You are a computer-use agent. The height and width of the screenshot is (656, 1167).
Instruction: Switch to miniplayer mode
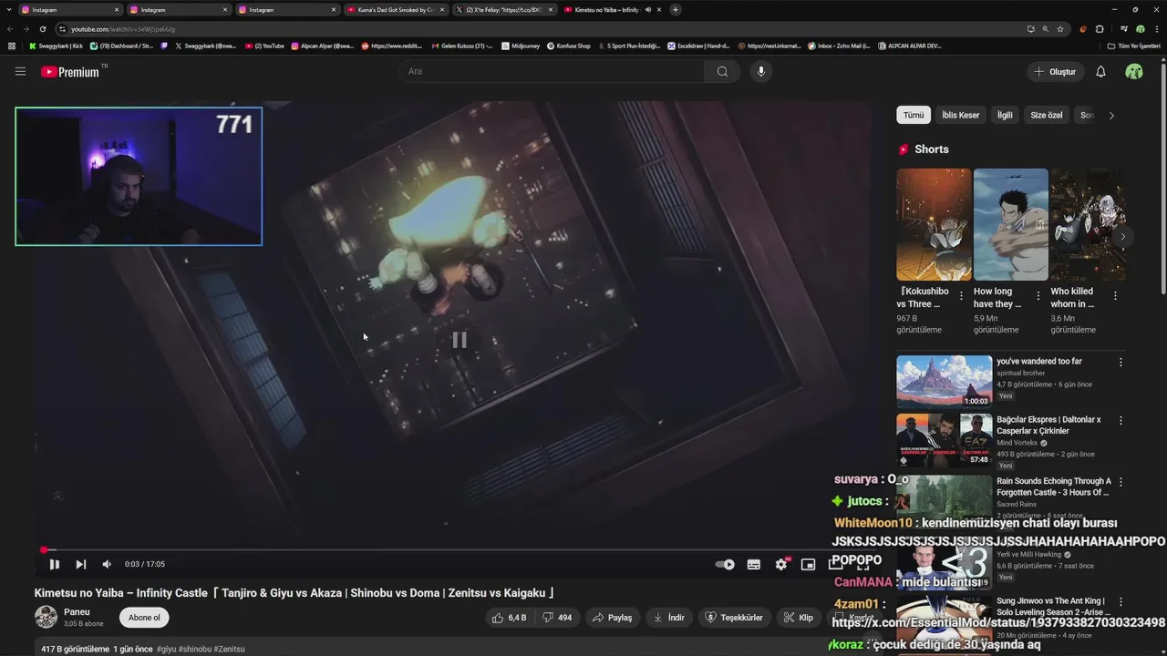tap(808, 564)
